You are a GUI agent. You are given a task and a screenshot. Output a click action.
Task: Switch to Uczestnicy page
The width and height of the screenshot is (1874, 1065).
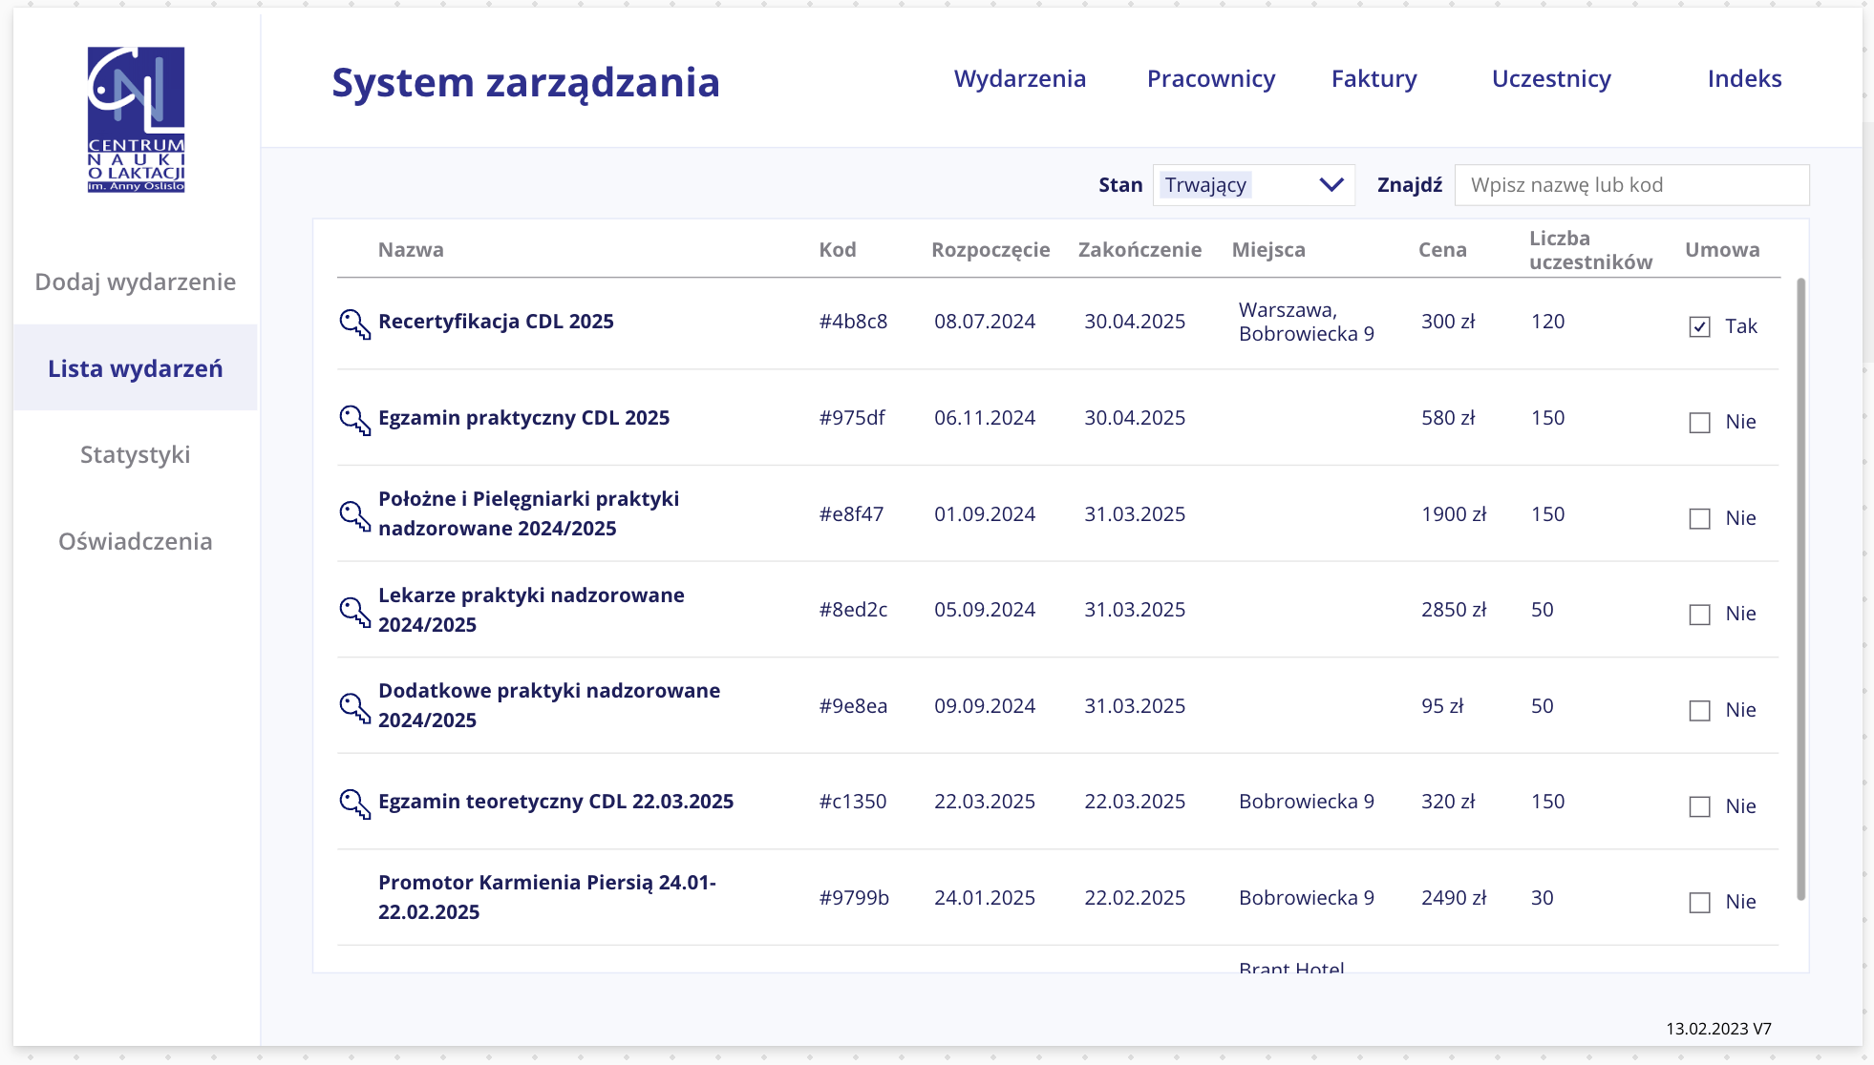tap(1551, 78)
